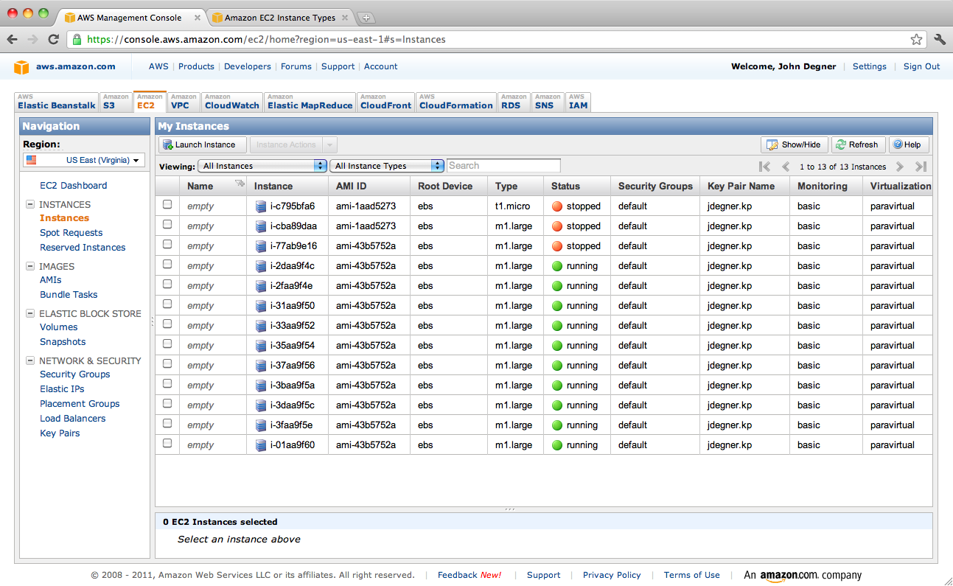Collapse the INSTANCES navigation section

tap(30, 205)
